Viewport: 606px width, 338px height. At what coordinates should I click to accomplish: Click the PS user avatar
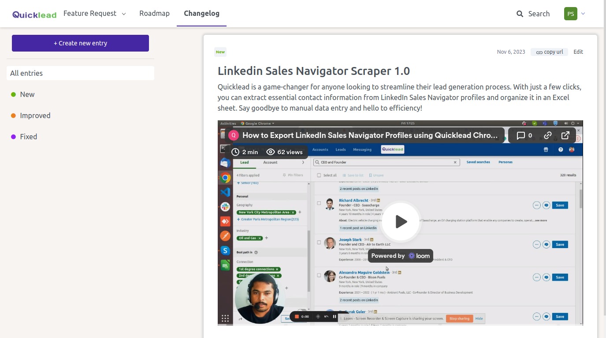tap(570, 14)
